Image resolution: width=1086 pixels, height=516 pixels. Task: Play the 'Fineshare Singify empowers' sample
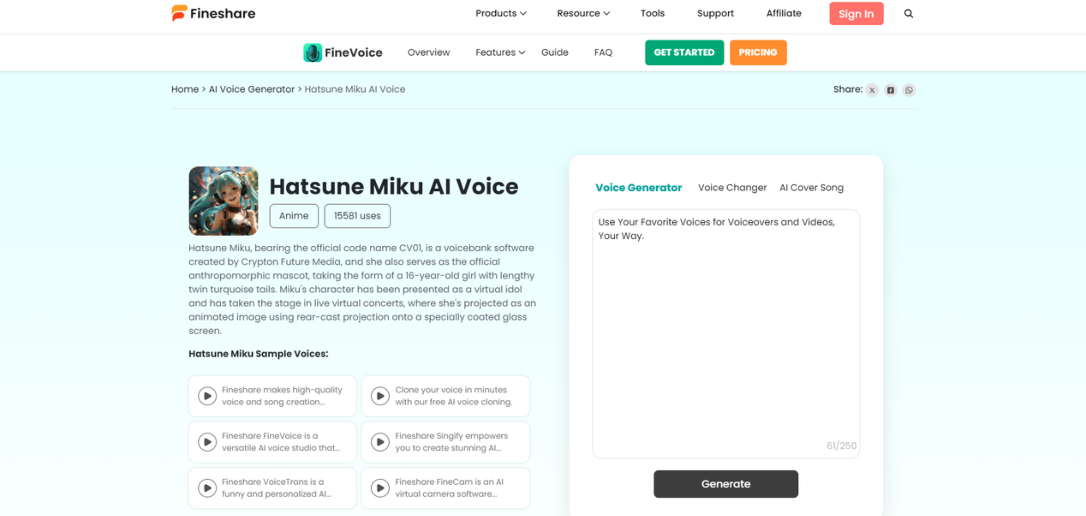[x=380, y=442]
